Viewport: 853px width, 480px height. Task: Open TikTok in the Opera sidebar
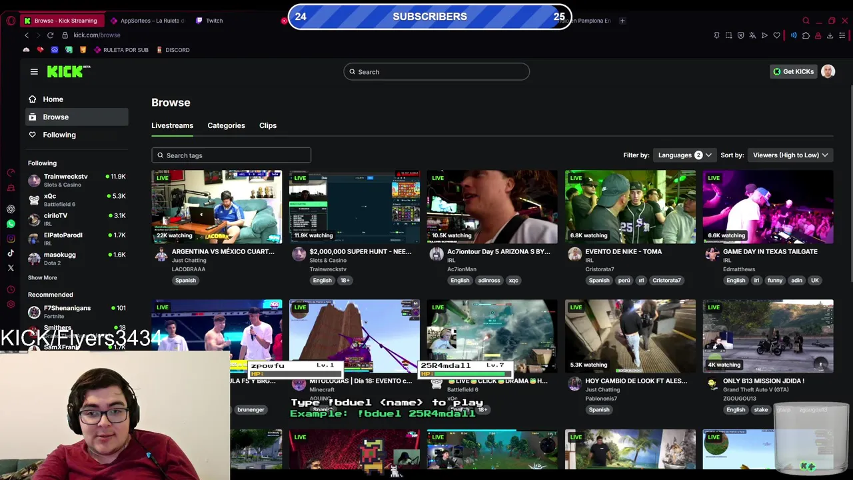(x=11, y=253)
